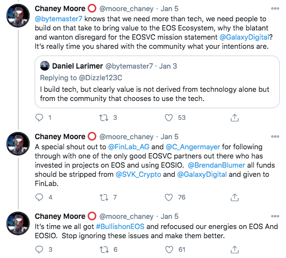Like the #BullishonEOS tweet with 61 likes

click(169, 250)
